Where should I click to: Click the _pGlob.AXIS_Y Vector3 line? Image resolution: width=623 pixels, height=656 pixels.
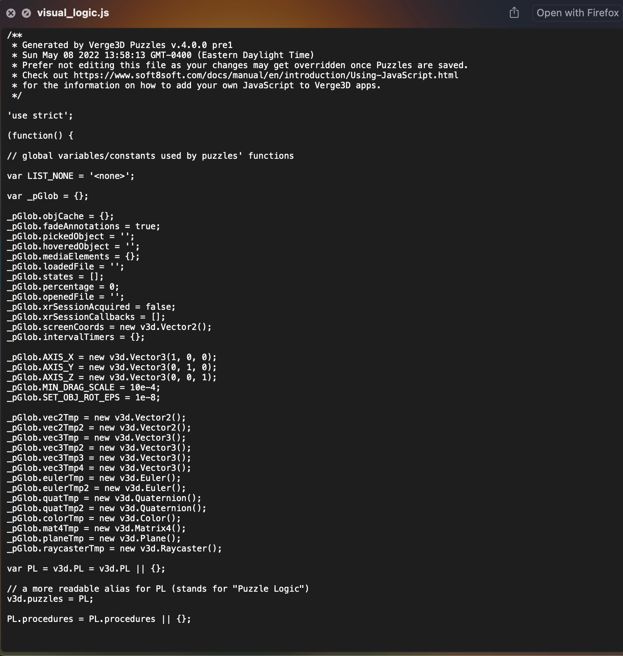tap(112, 367)
